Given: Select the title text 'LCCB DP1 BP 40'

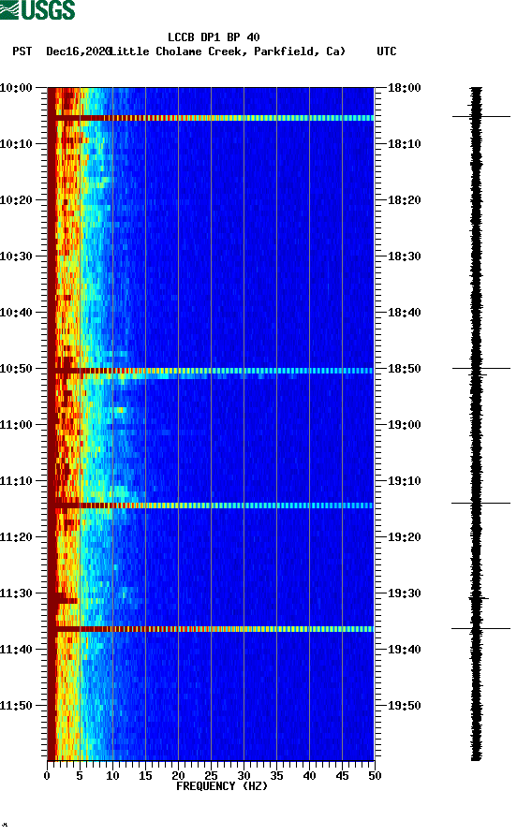Looking at the screenshot, I should tap(214, 37).
